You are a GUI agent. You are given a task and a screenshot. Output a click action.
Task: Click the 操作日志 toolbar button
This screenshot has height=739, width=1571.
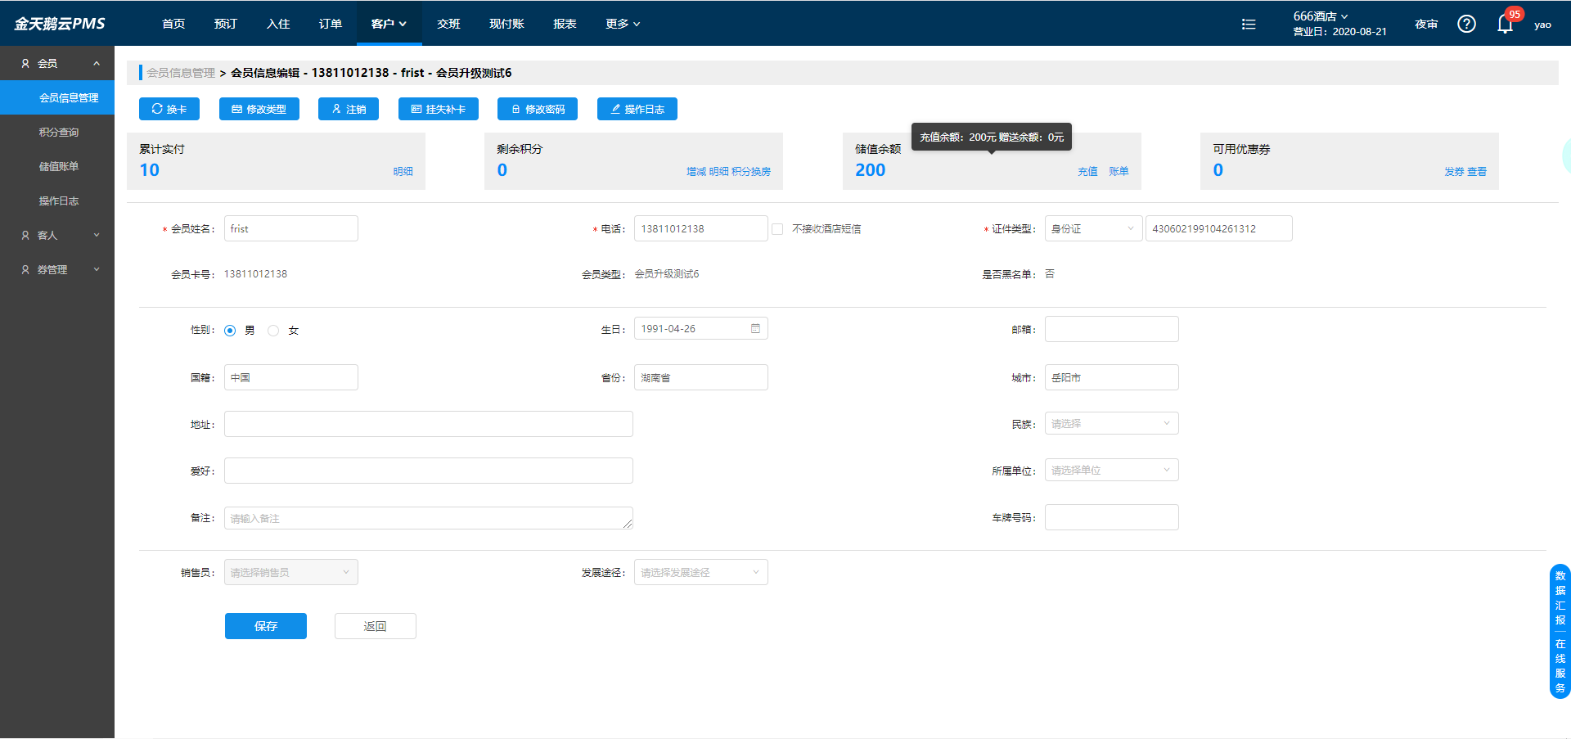tap(637, 109)
